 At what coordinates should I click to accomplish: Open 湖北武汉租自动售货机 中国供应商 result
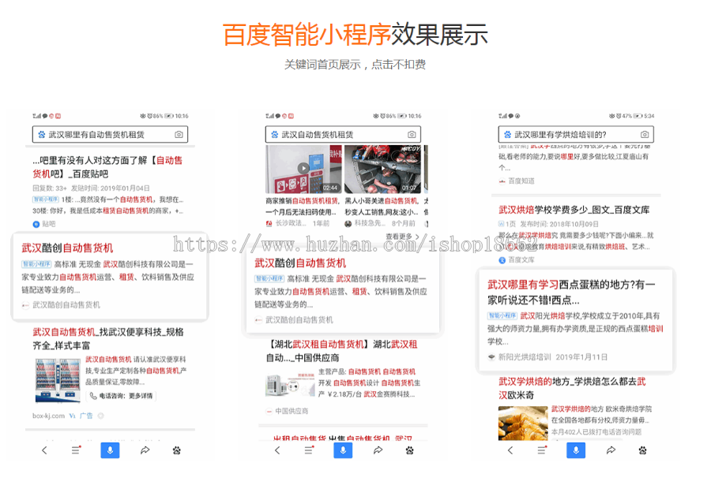341,351
